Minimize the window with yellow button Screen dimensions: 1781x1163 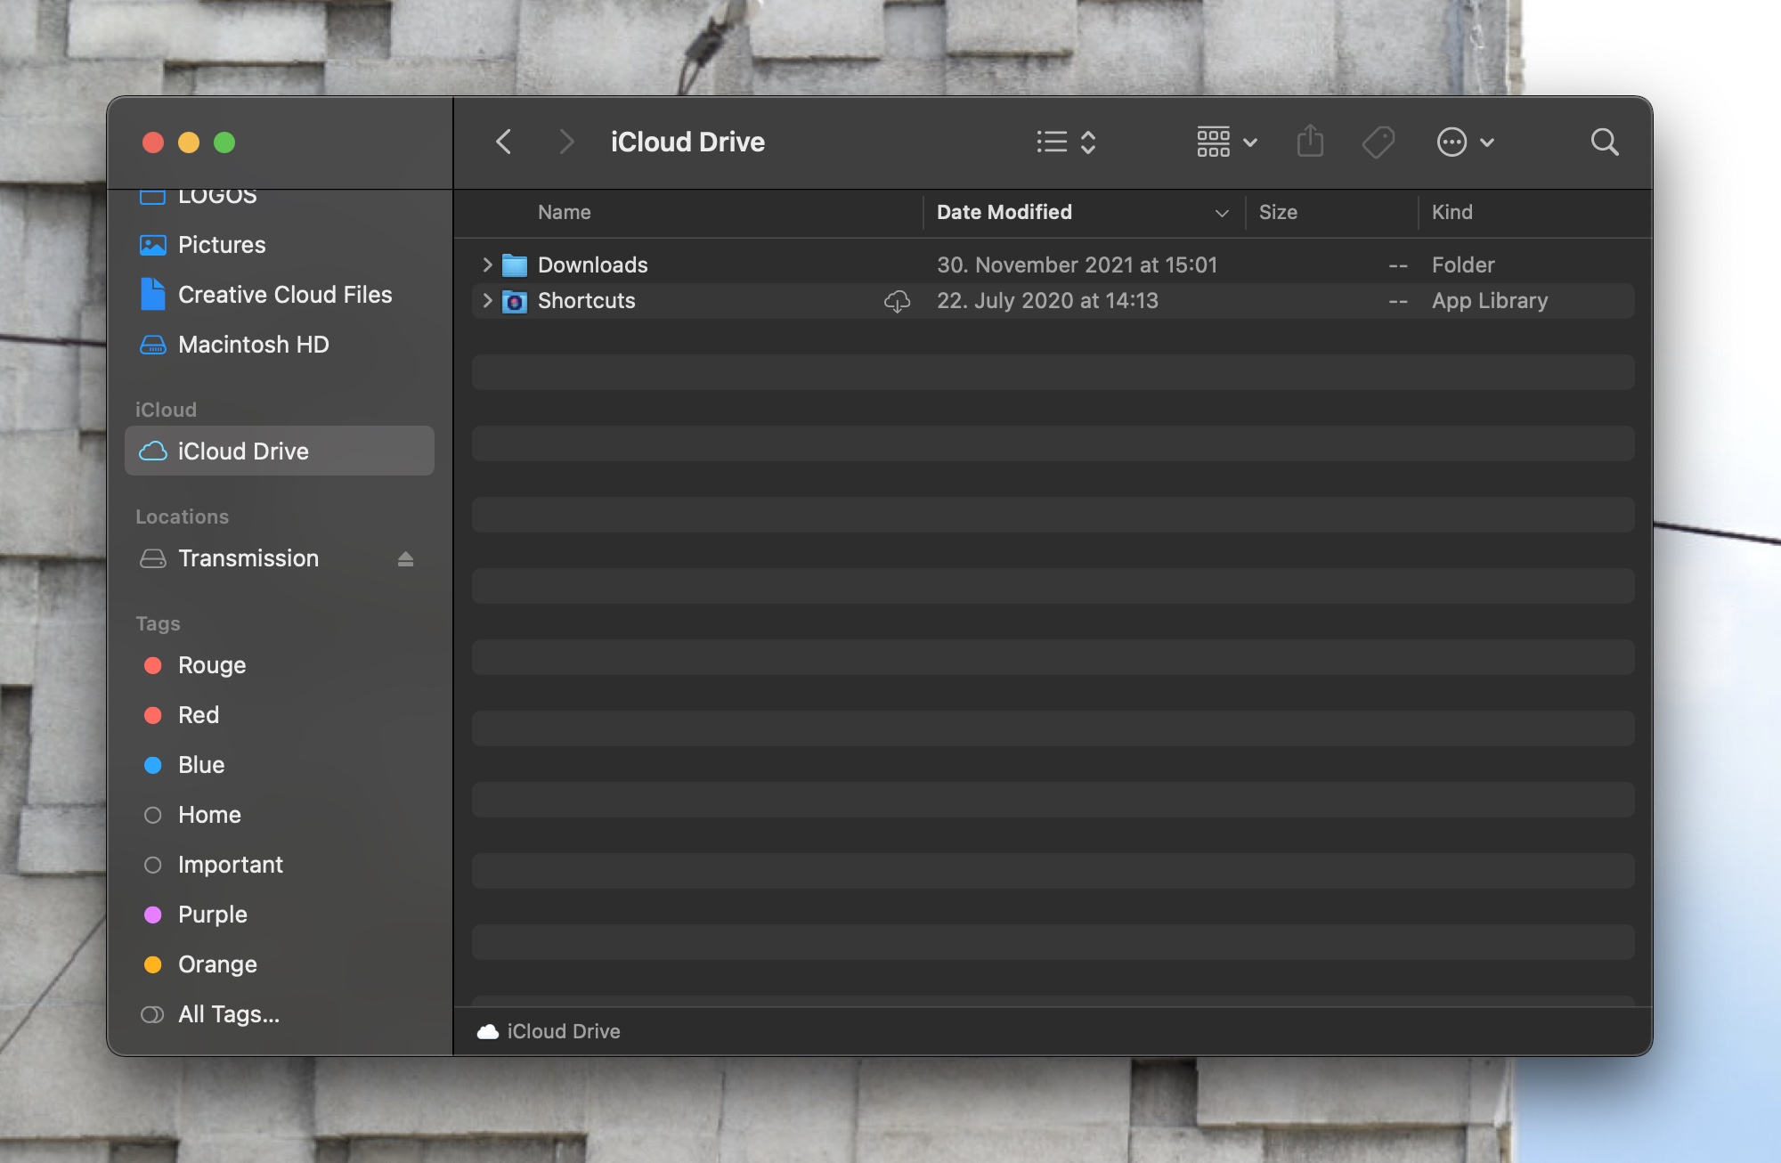coord(189,142)
